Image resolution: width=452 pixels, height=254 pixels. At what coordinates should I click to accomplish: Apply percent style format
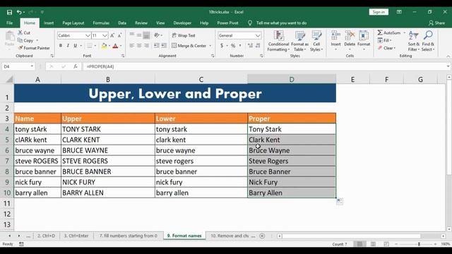[233, 45]
